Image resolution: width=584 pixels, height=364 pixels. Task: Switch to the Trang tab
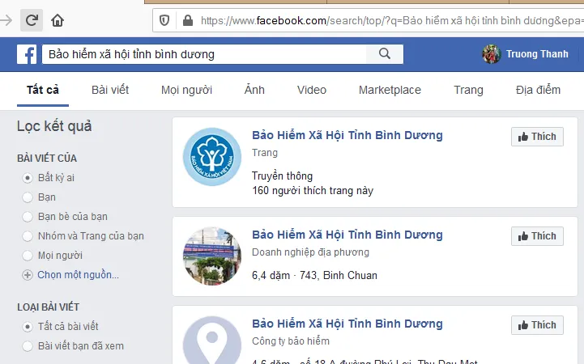[x=468, y=90]
